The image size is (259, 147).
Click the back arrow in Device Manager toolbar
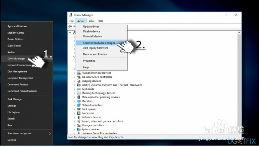click(x=70, y=26)
